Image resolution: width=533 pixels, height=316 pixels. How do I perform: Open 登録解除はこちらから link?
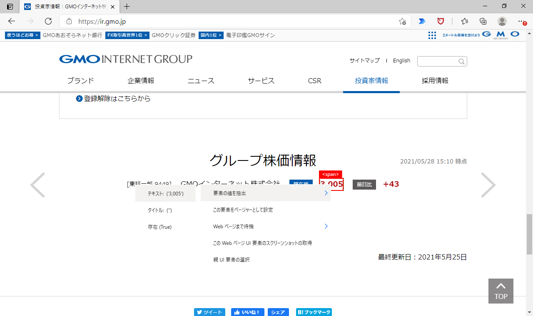click(113, 99)
